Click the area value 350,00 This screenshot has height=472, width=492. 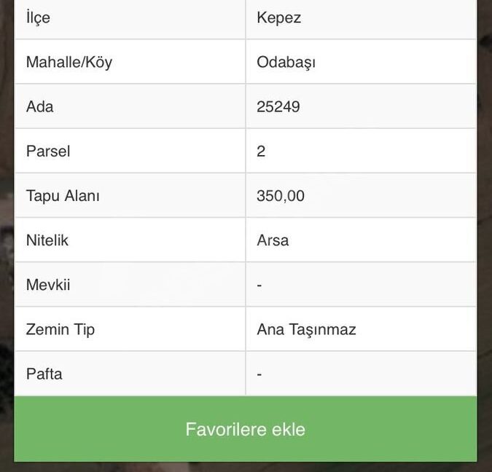281,196
